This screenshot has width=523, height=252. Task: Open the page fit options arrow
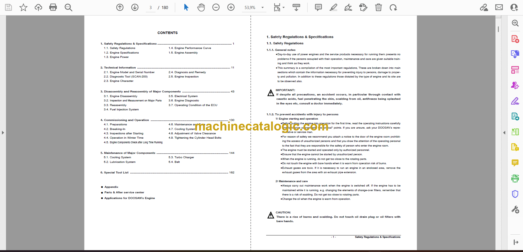click(284, 8)
